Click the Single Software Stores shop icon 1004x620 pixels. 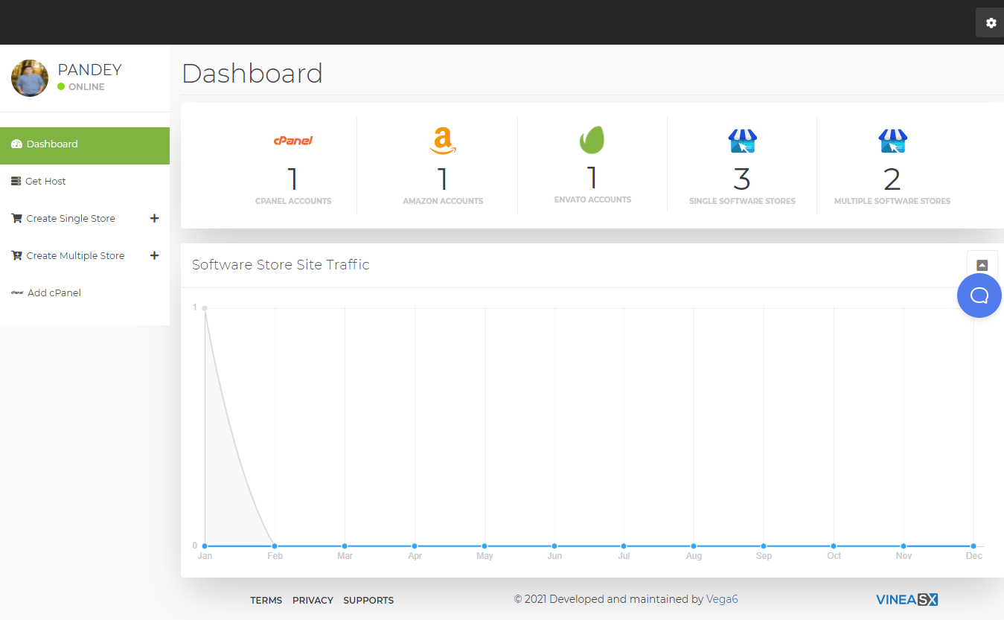[x=742, y=141]
